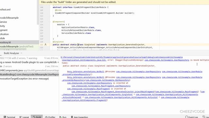Click ActivityRetainedCBuilderModule.class in editor
Viewport: 209px width, 118px height.
pos(81,30)
